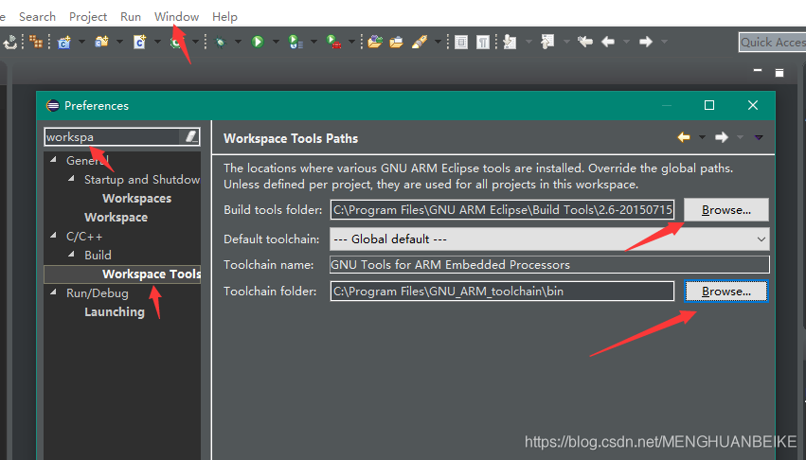Maximize the editor area view

[x=779, y=73]
